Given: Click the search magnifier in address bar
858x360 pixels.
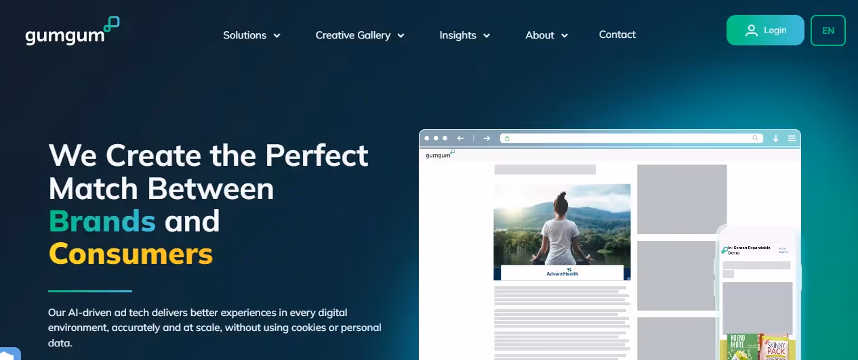Looking at the screenshot, I should 756,138.
